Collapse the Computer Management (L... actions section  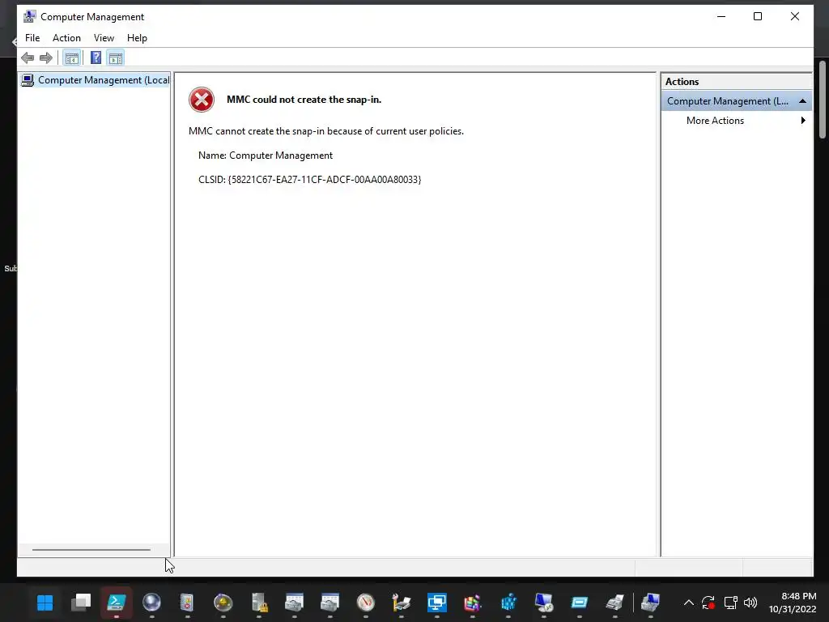pyautogui.click(x=802, y=101)
